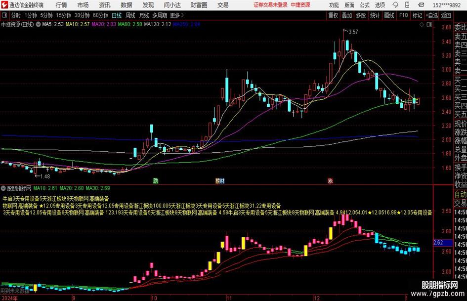Open the 选项 menu
Screen dimensions: 467x301
coord(380,5)
